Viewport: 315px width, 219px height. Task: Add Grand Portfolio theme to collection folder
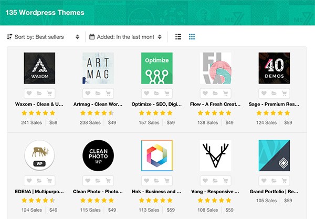tap(274, 181)
